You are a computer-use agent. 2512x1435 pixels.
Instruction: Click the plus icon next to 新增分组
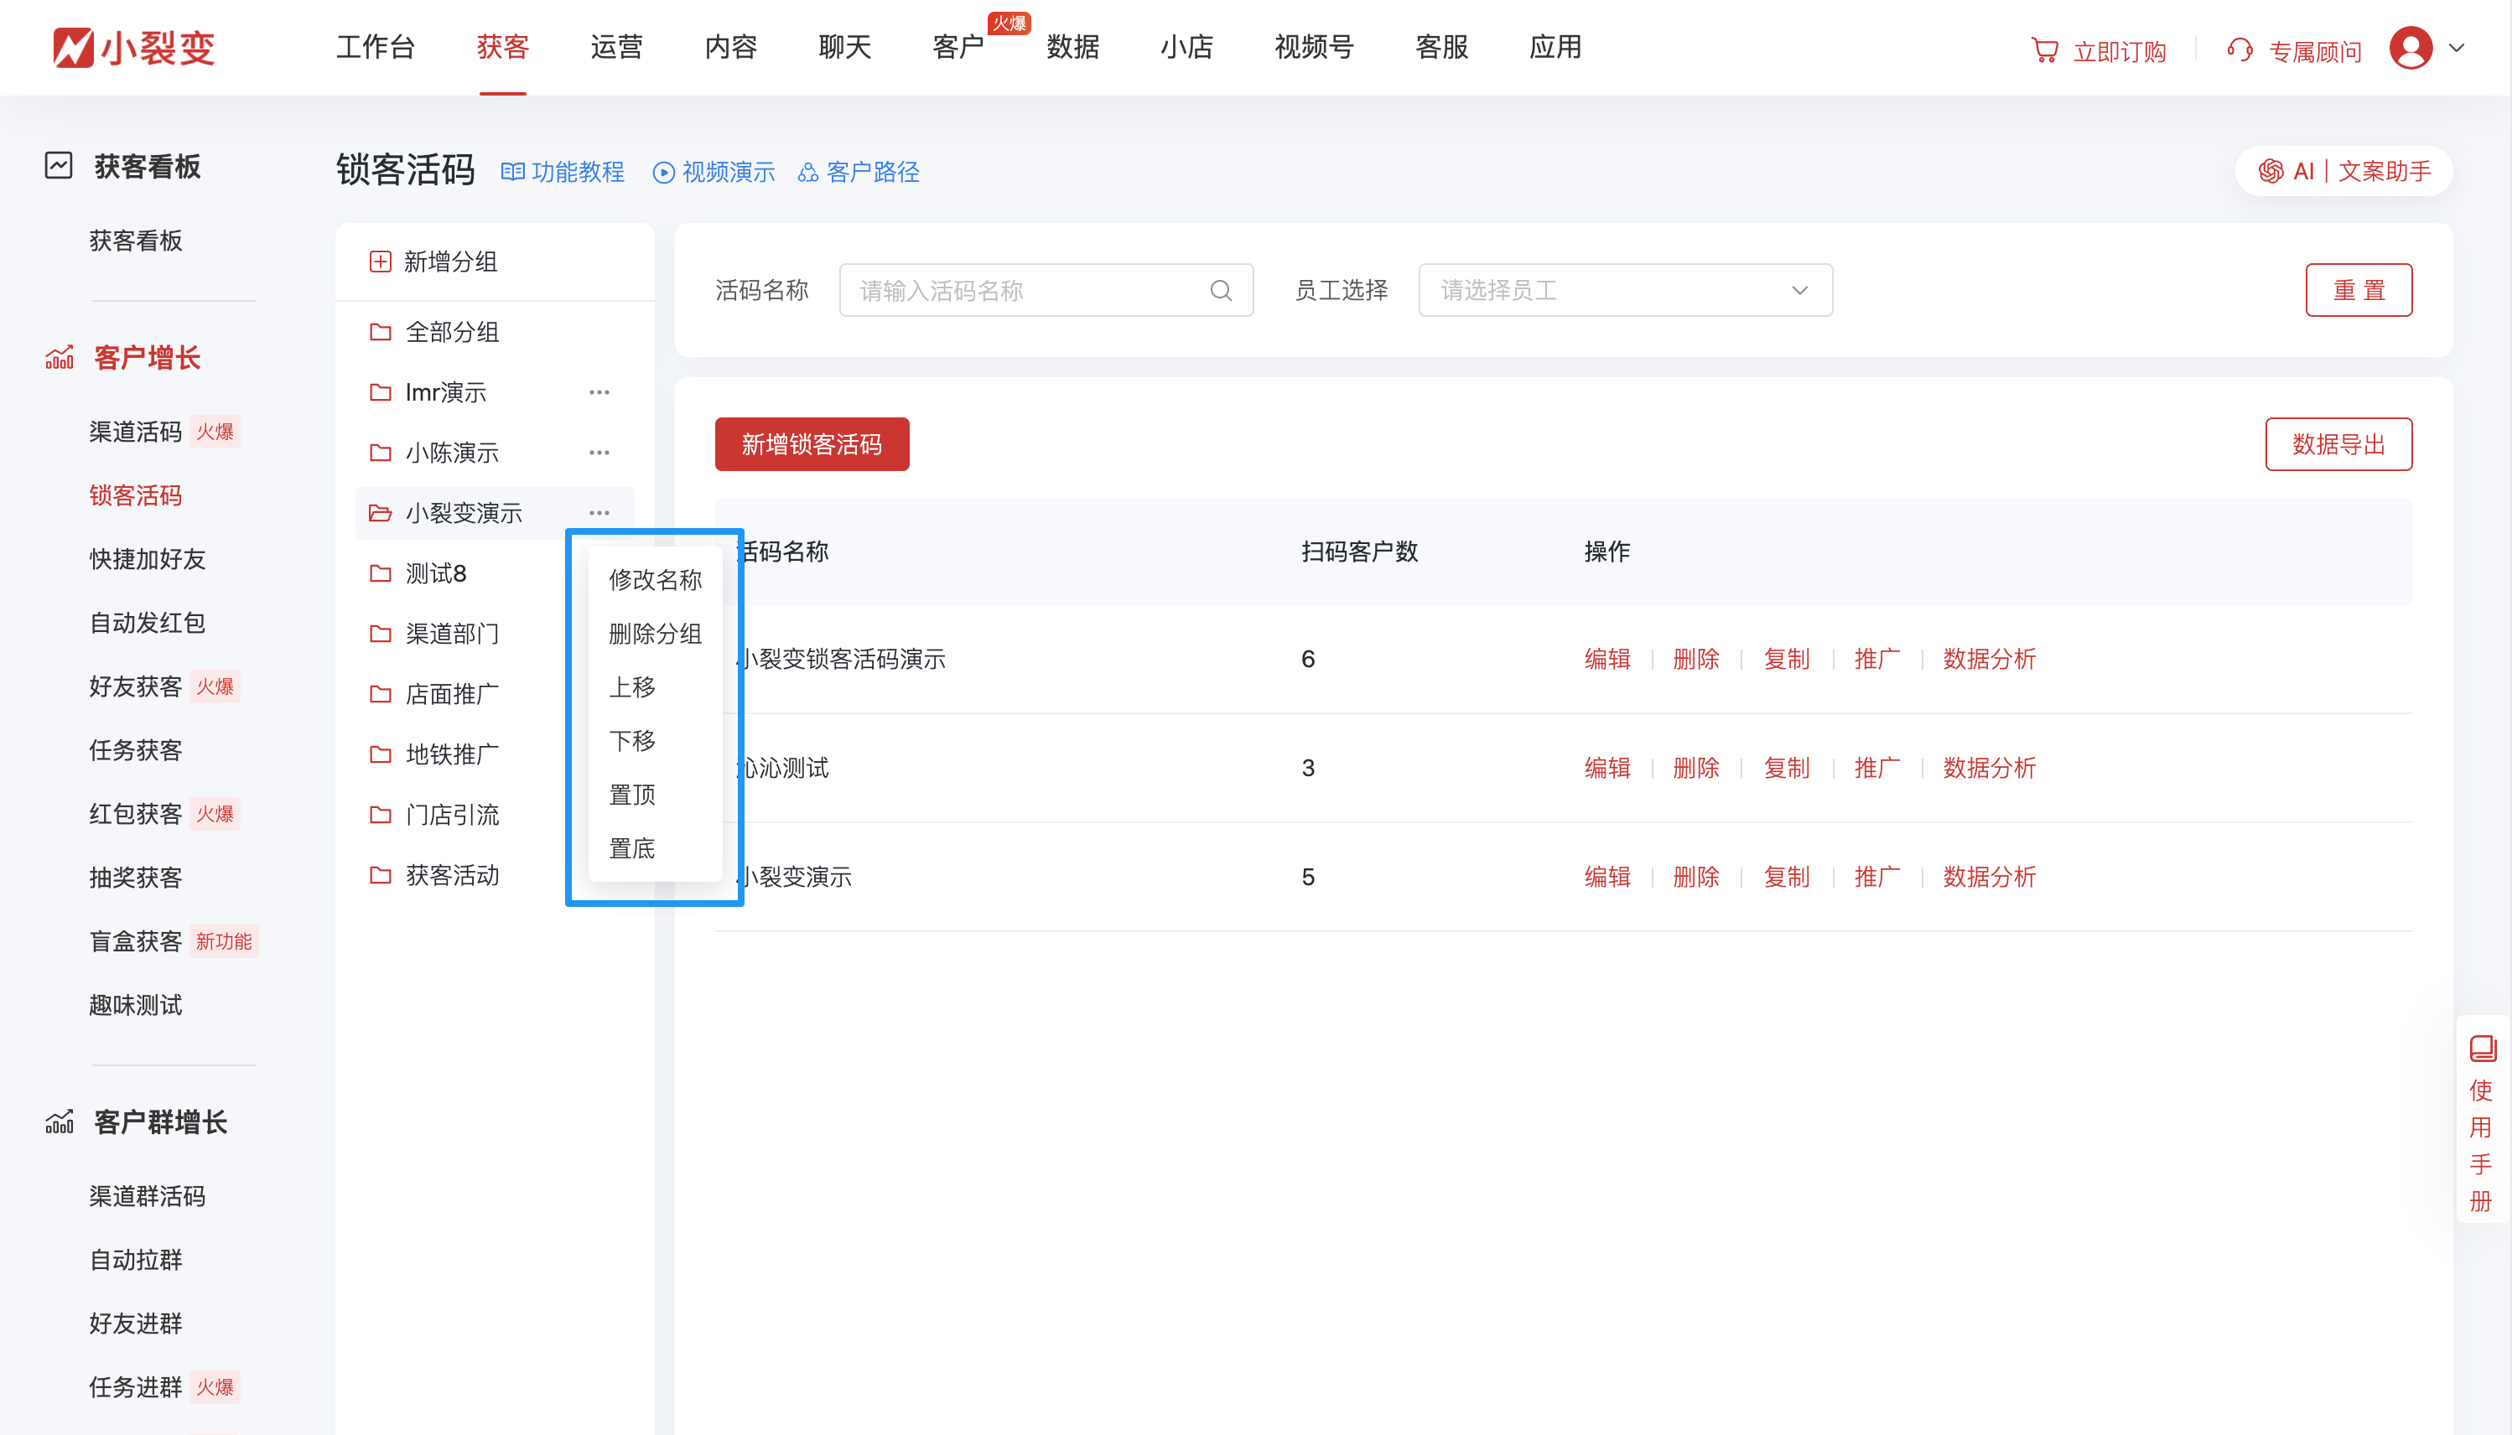[381, 262]
